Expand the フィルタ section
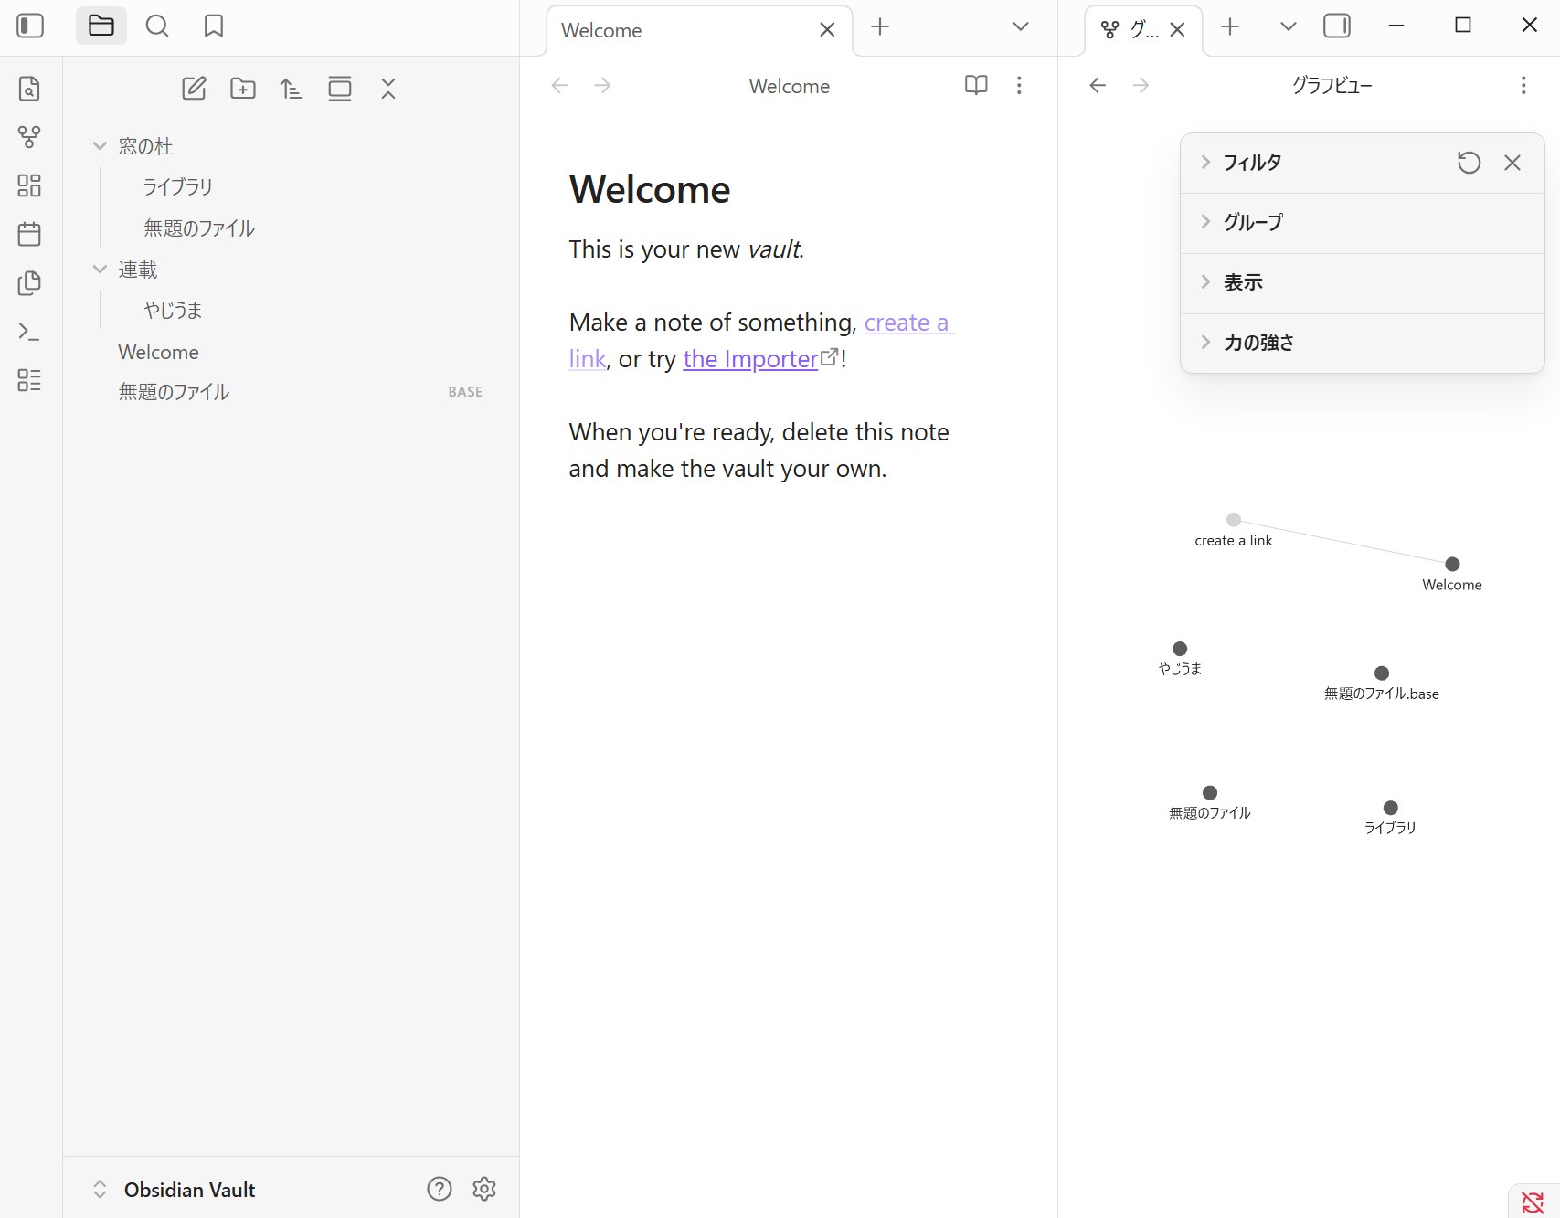 pos(1251,163)
